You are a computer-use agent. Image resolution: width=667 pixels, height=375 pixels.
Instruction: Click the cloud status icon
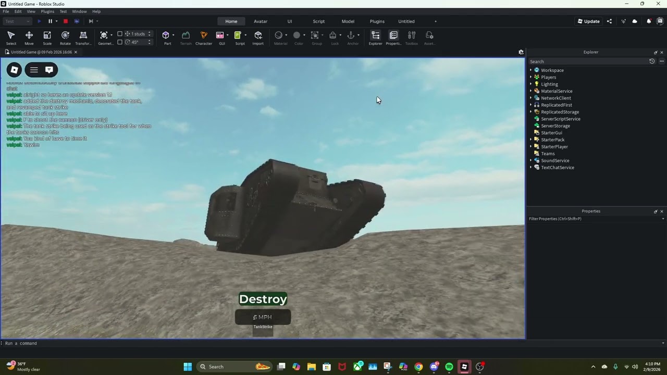click(x=635, y=21)
